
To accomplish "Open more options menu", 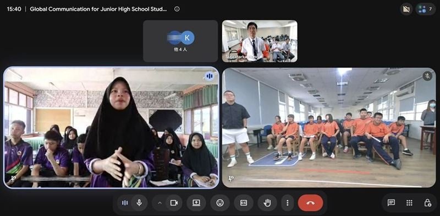I will coord(287,203).
